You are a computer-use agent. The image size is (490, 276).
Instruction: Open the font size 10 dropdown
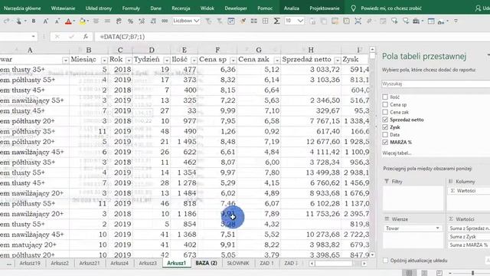(x=300, y=21)
